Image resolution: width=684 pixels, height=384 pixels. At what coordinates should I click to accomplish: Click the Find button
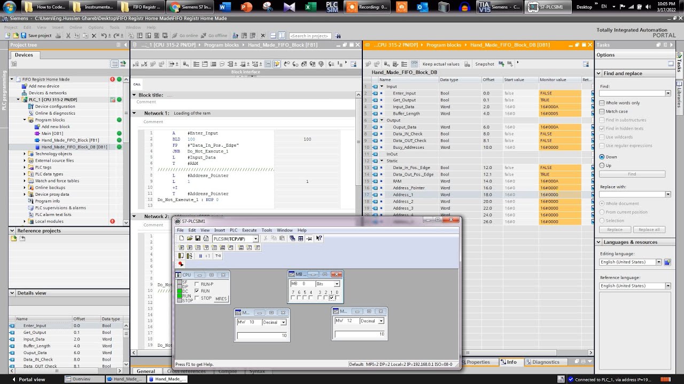(x=632, y=174)
